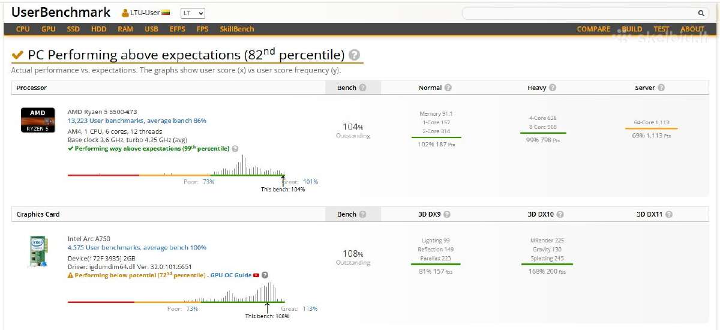Click the 2-Core 314 normal result
Viewport: 720px width, 330px height.
tap(436, 131)
